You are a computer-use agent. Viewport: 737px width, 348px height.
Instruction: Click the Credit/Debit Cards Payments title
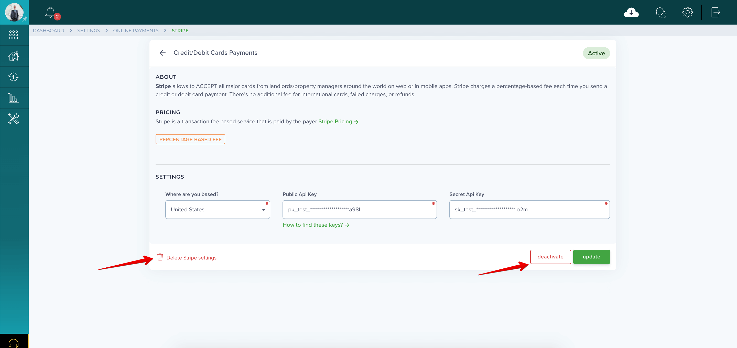tap(215, 53)
